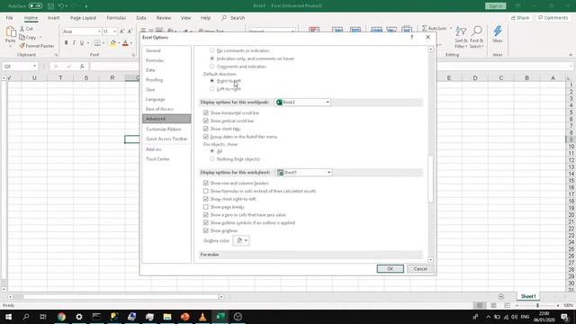Image resolution: width=576 pixels, height=324 pixels.
Task: Switch to the Page Layout tab
Action: 83,18
